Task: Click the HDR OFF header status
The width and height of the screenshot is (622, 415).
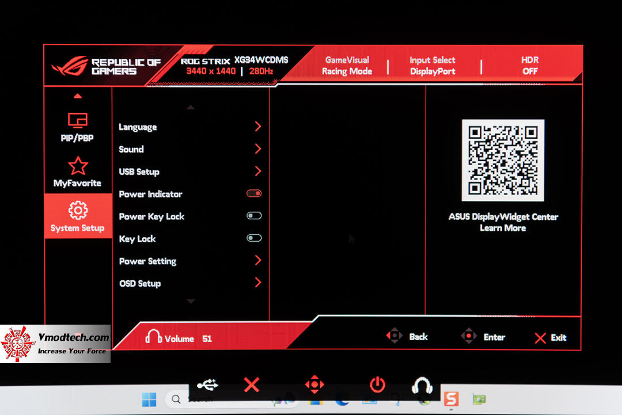Action: tap(530, 66)
